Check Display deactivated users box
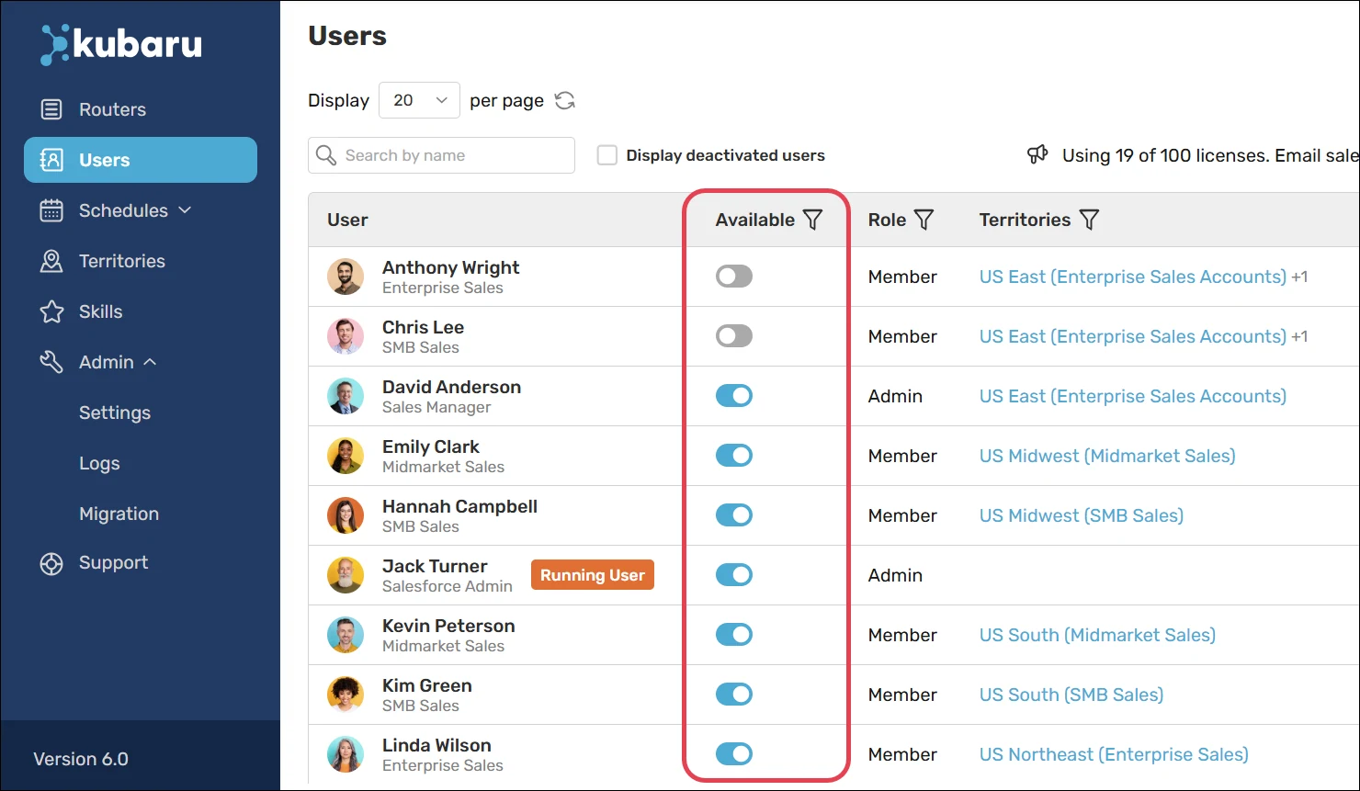The width and height of the screenshot is (1360, 791). click(x=607, y=155)
